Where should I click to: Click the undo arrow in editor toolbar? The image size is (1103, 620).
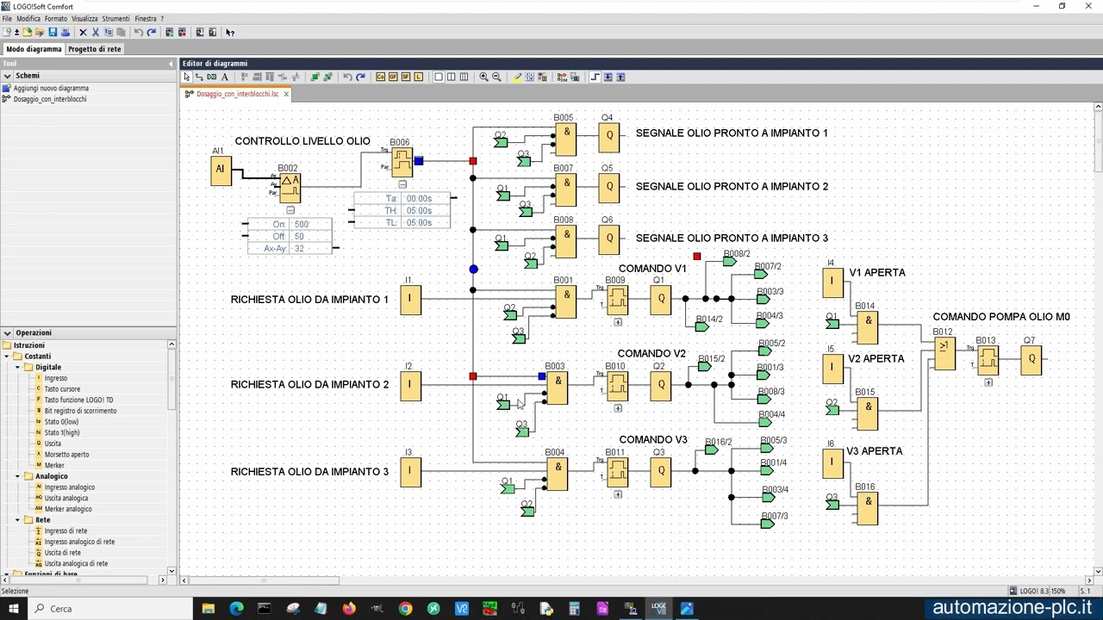347,77
